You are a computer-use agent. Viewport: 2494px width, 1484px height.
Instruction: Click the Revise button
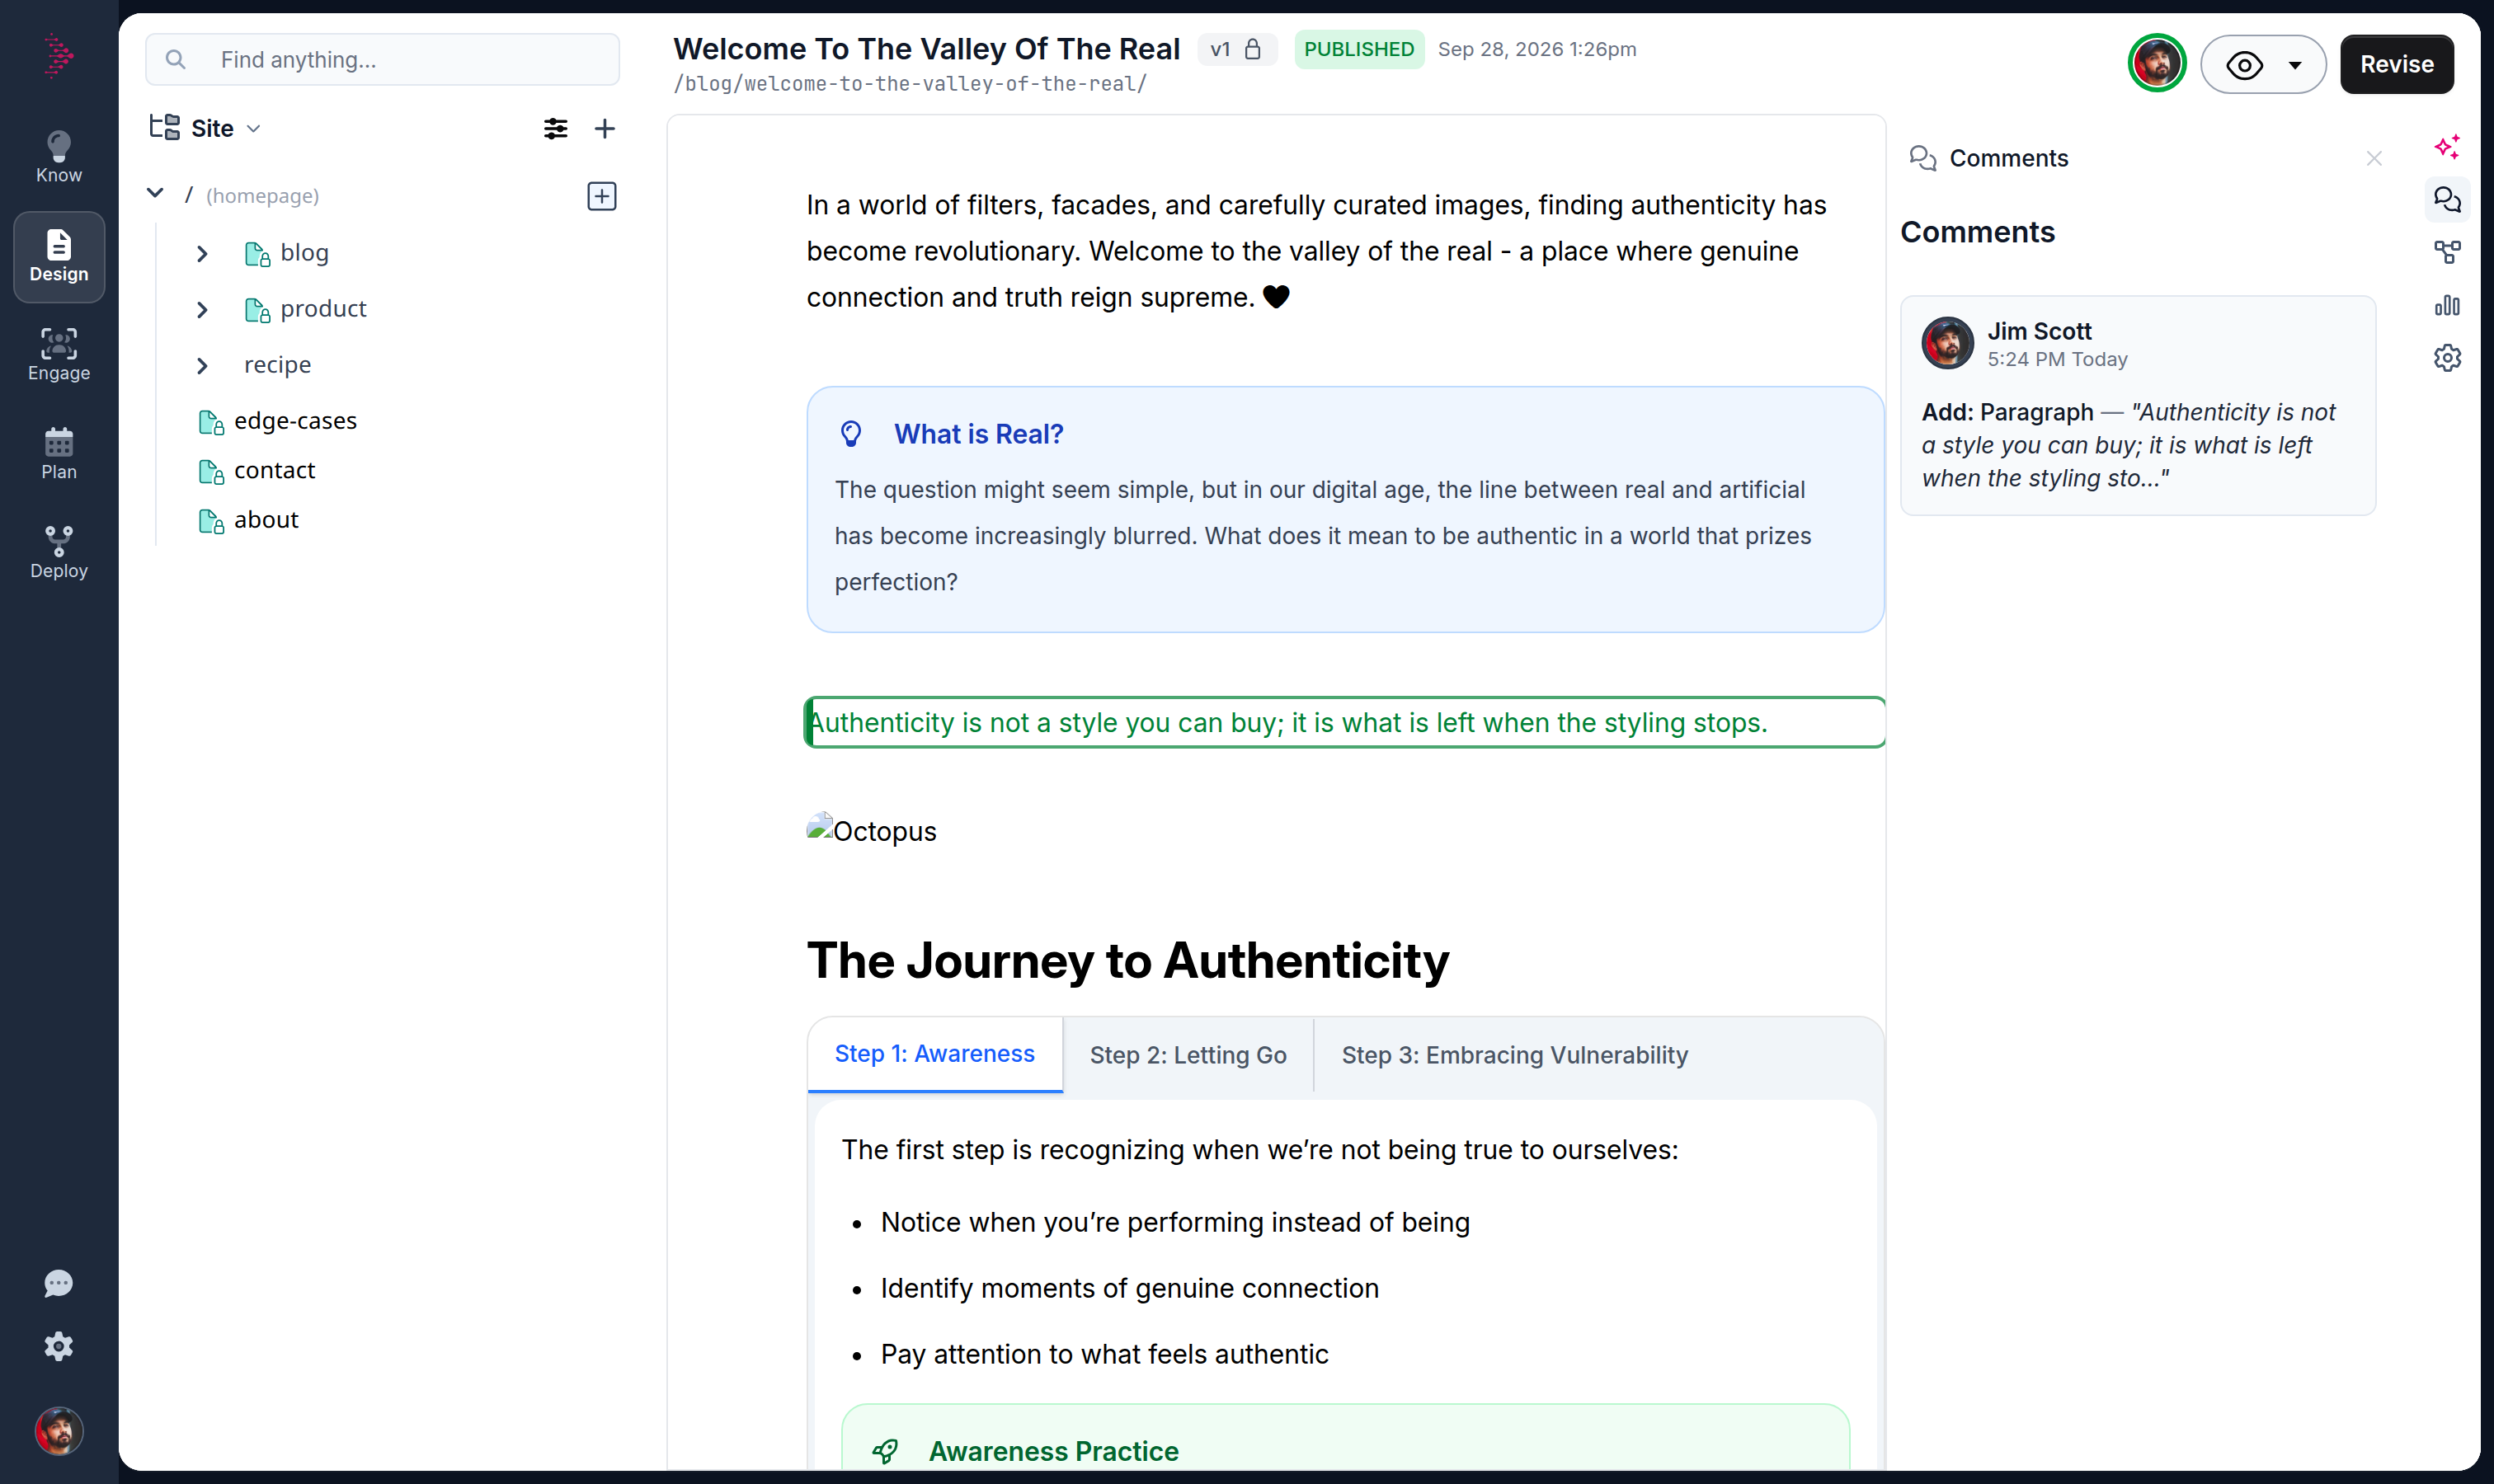pyautogui.click(x=2396, y=65)
